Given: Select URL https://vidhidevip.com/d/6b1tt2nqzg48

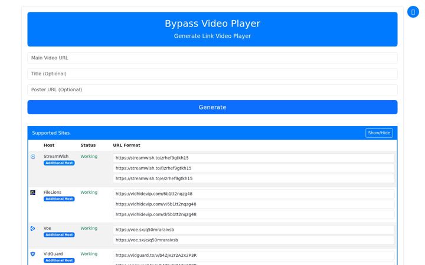Looking at the screenshot, I should tap(254, 214).
